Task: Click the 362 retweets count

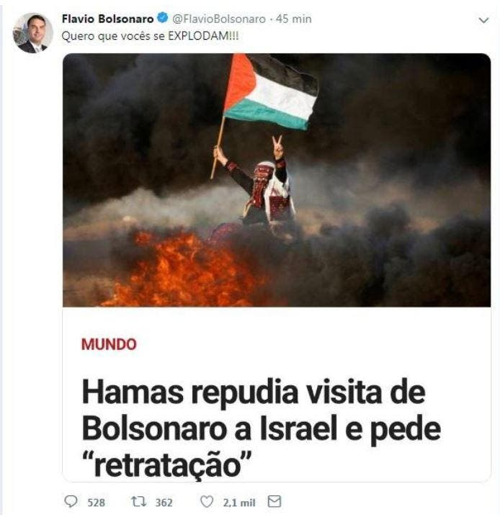Action: [164, 503]
